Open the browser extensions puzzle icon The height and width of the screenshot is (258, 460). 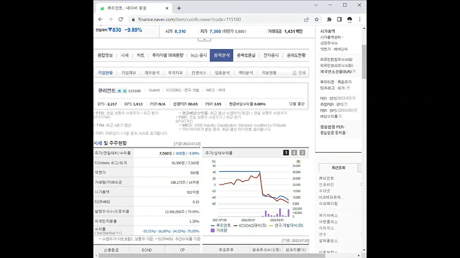pyautogui.click(x=329, y=19)
